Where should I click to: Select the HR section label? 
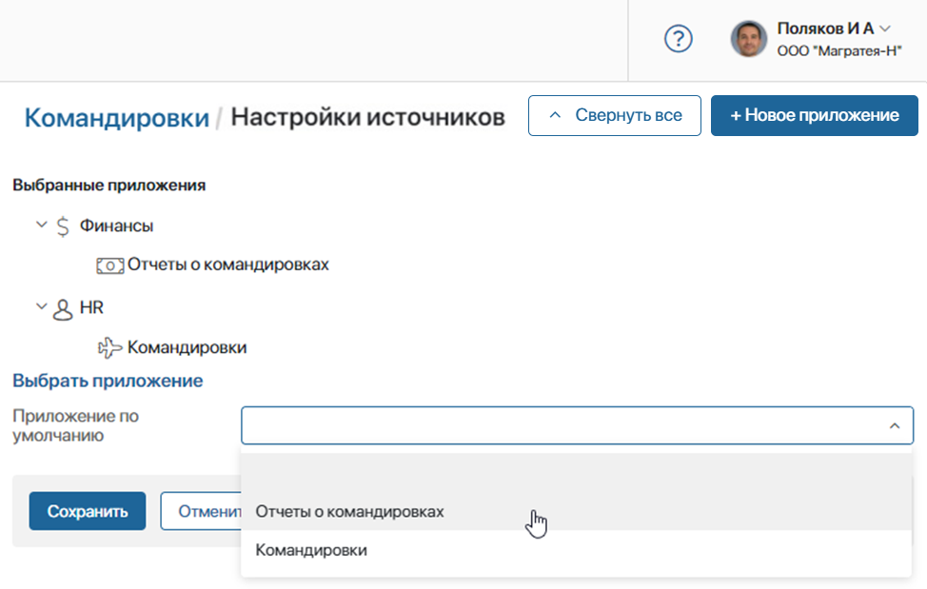click(91, 307)
